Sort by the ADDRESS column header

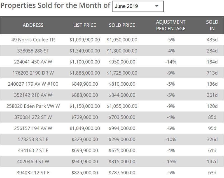point(33,25)
